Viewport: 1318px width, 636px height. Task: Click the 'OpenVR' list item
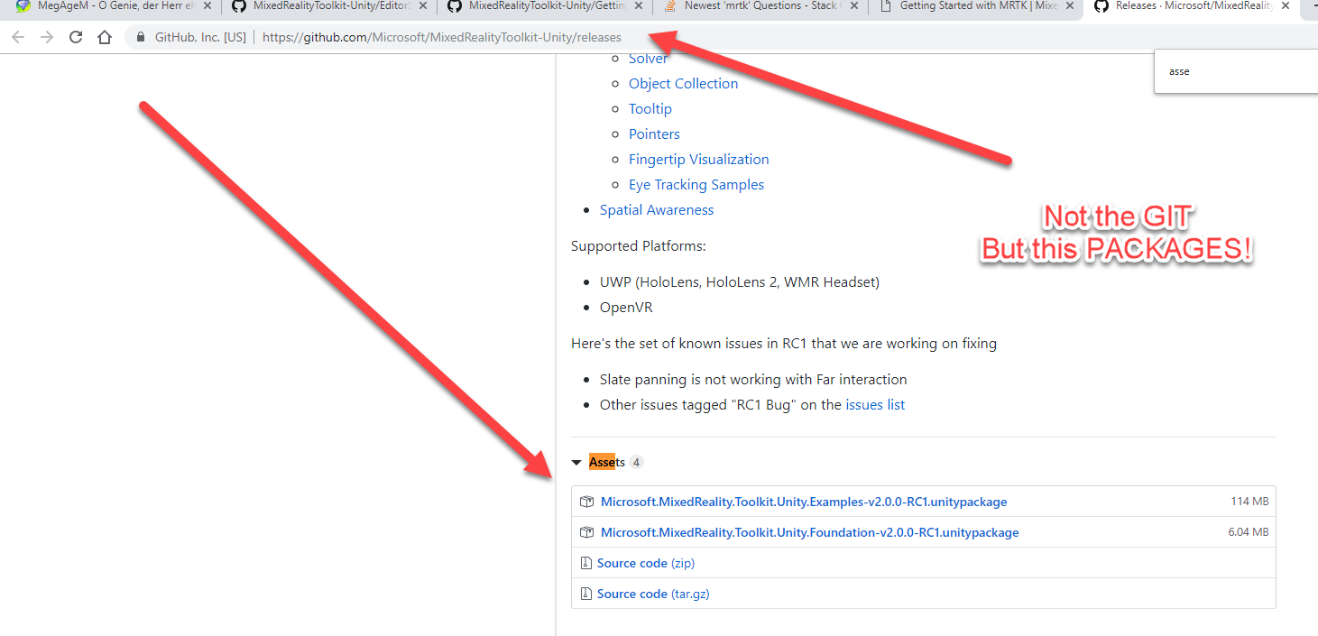[x=626, y=308]
